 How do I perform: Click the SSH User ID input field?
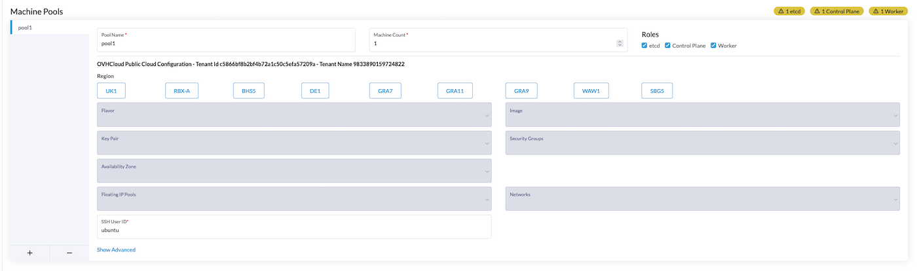(293, 230)
